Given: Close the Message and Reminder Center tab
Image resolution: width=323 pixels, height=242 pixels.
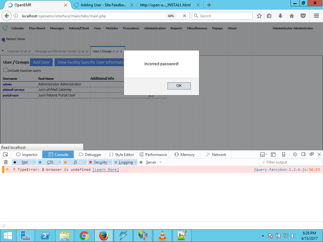Looking at the screenshot, I should tap(87, 51).
